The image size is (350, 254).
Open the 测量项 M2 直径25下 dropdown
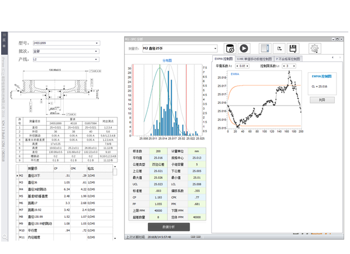(215, 49)
